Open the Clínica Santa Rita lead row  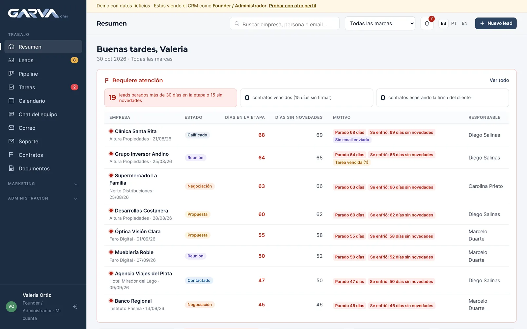point(307,135)
